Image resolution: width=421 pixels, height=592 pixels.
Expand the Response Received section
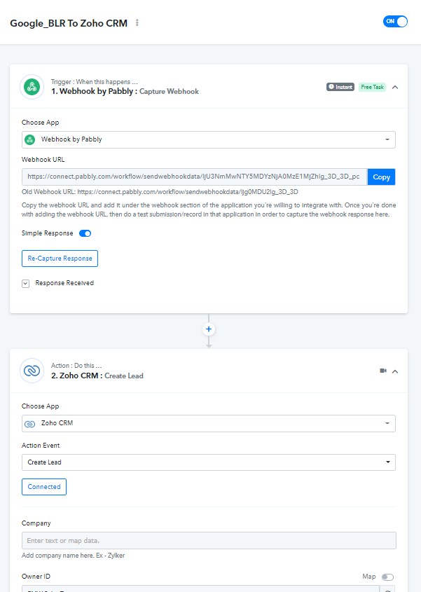pos(26,284)
